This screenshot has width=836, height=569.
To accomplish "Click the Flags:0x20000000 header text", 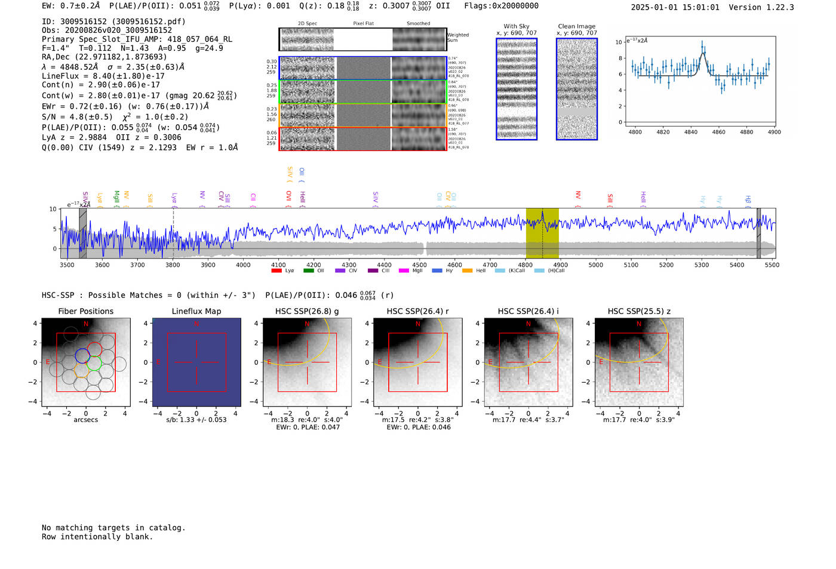I will (501, 6).
